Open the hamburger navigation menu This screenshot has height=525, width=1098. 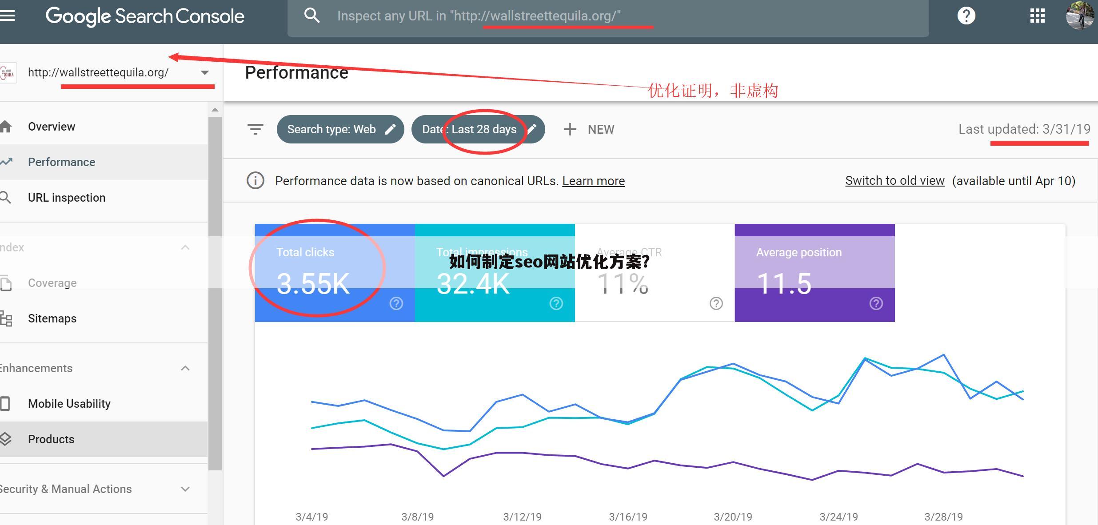[x=7, y=16]
